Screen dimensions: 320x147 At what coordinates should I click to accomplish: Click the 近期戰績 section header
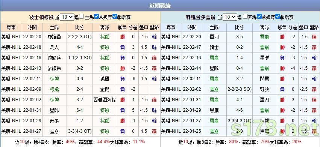(160, 6)
